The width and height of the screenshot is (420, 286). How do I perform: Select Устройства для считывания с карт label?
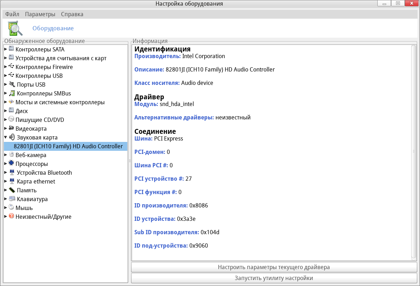click(61, 58)
